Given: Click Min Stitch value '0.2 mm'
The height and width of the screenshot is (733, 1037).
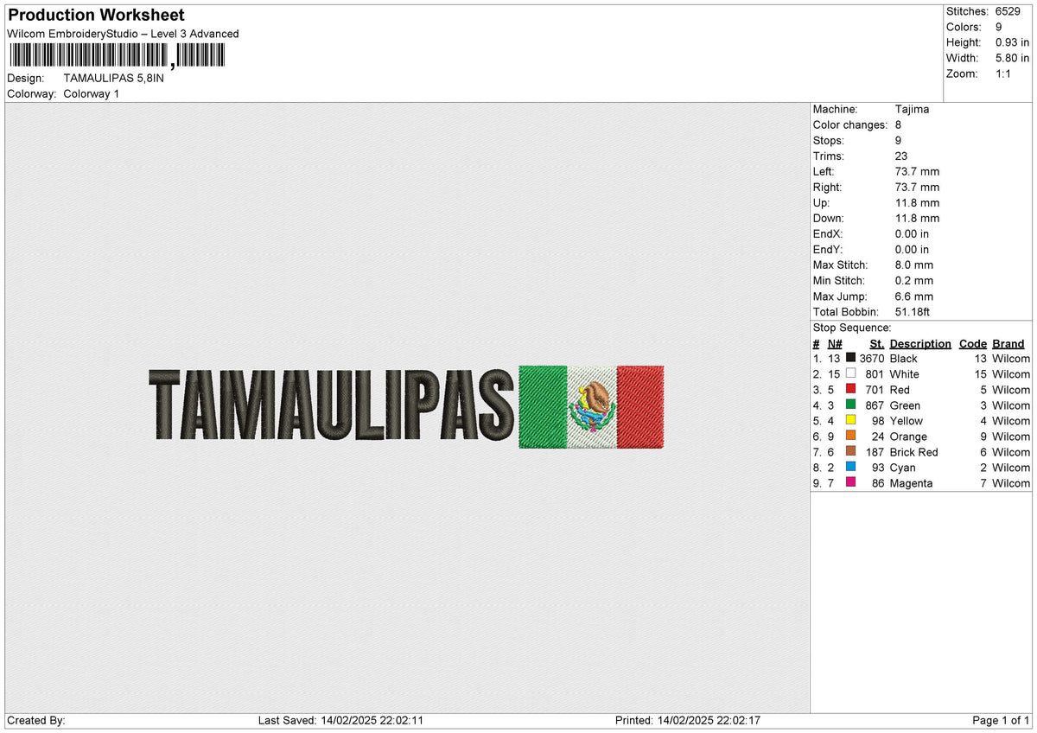Looking at the screenshot, I should (x=914, y=280).
